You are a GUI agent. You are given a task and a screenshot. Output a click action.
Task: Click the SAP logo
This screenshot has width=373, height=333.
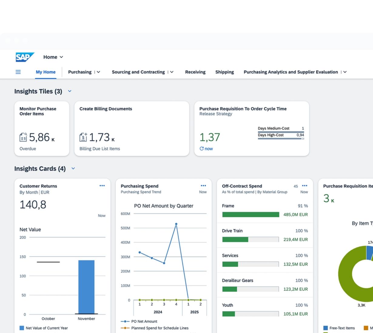(x=25, y=57)
